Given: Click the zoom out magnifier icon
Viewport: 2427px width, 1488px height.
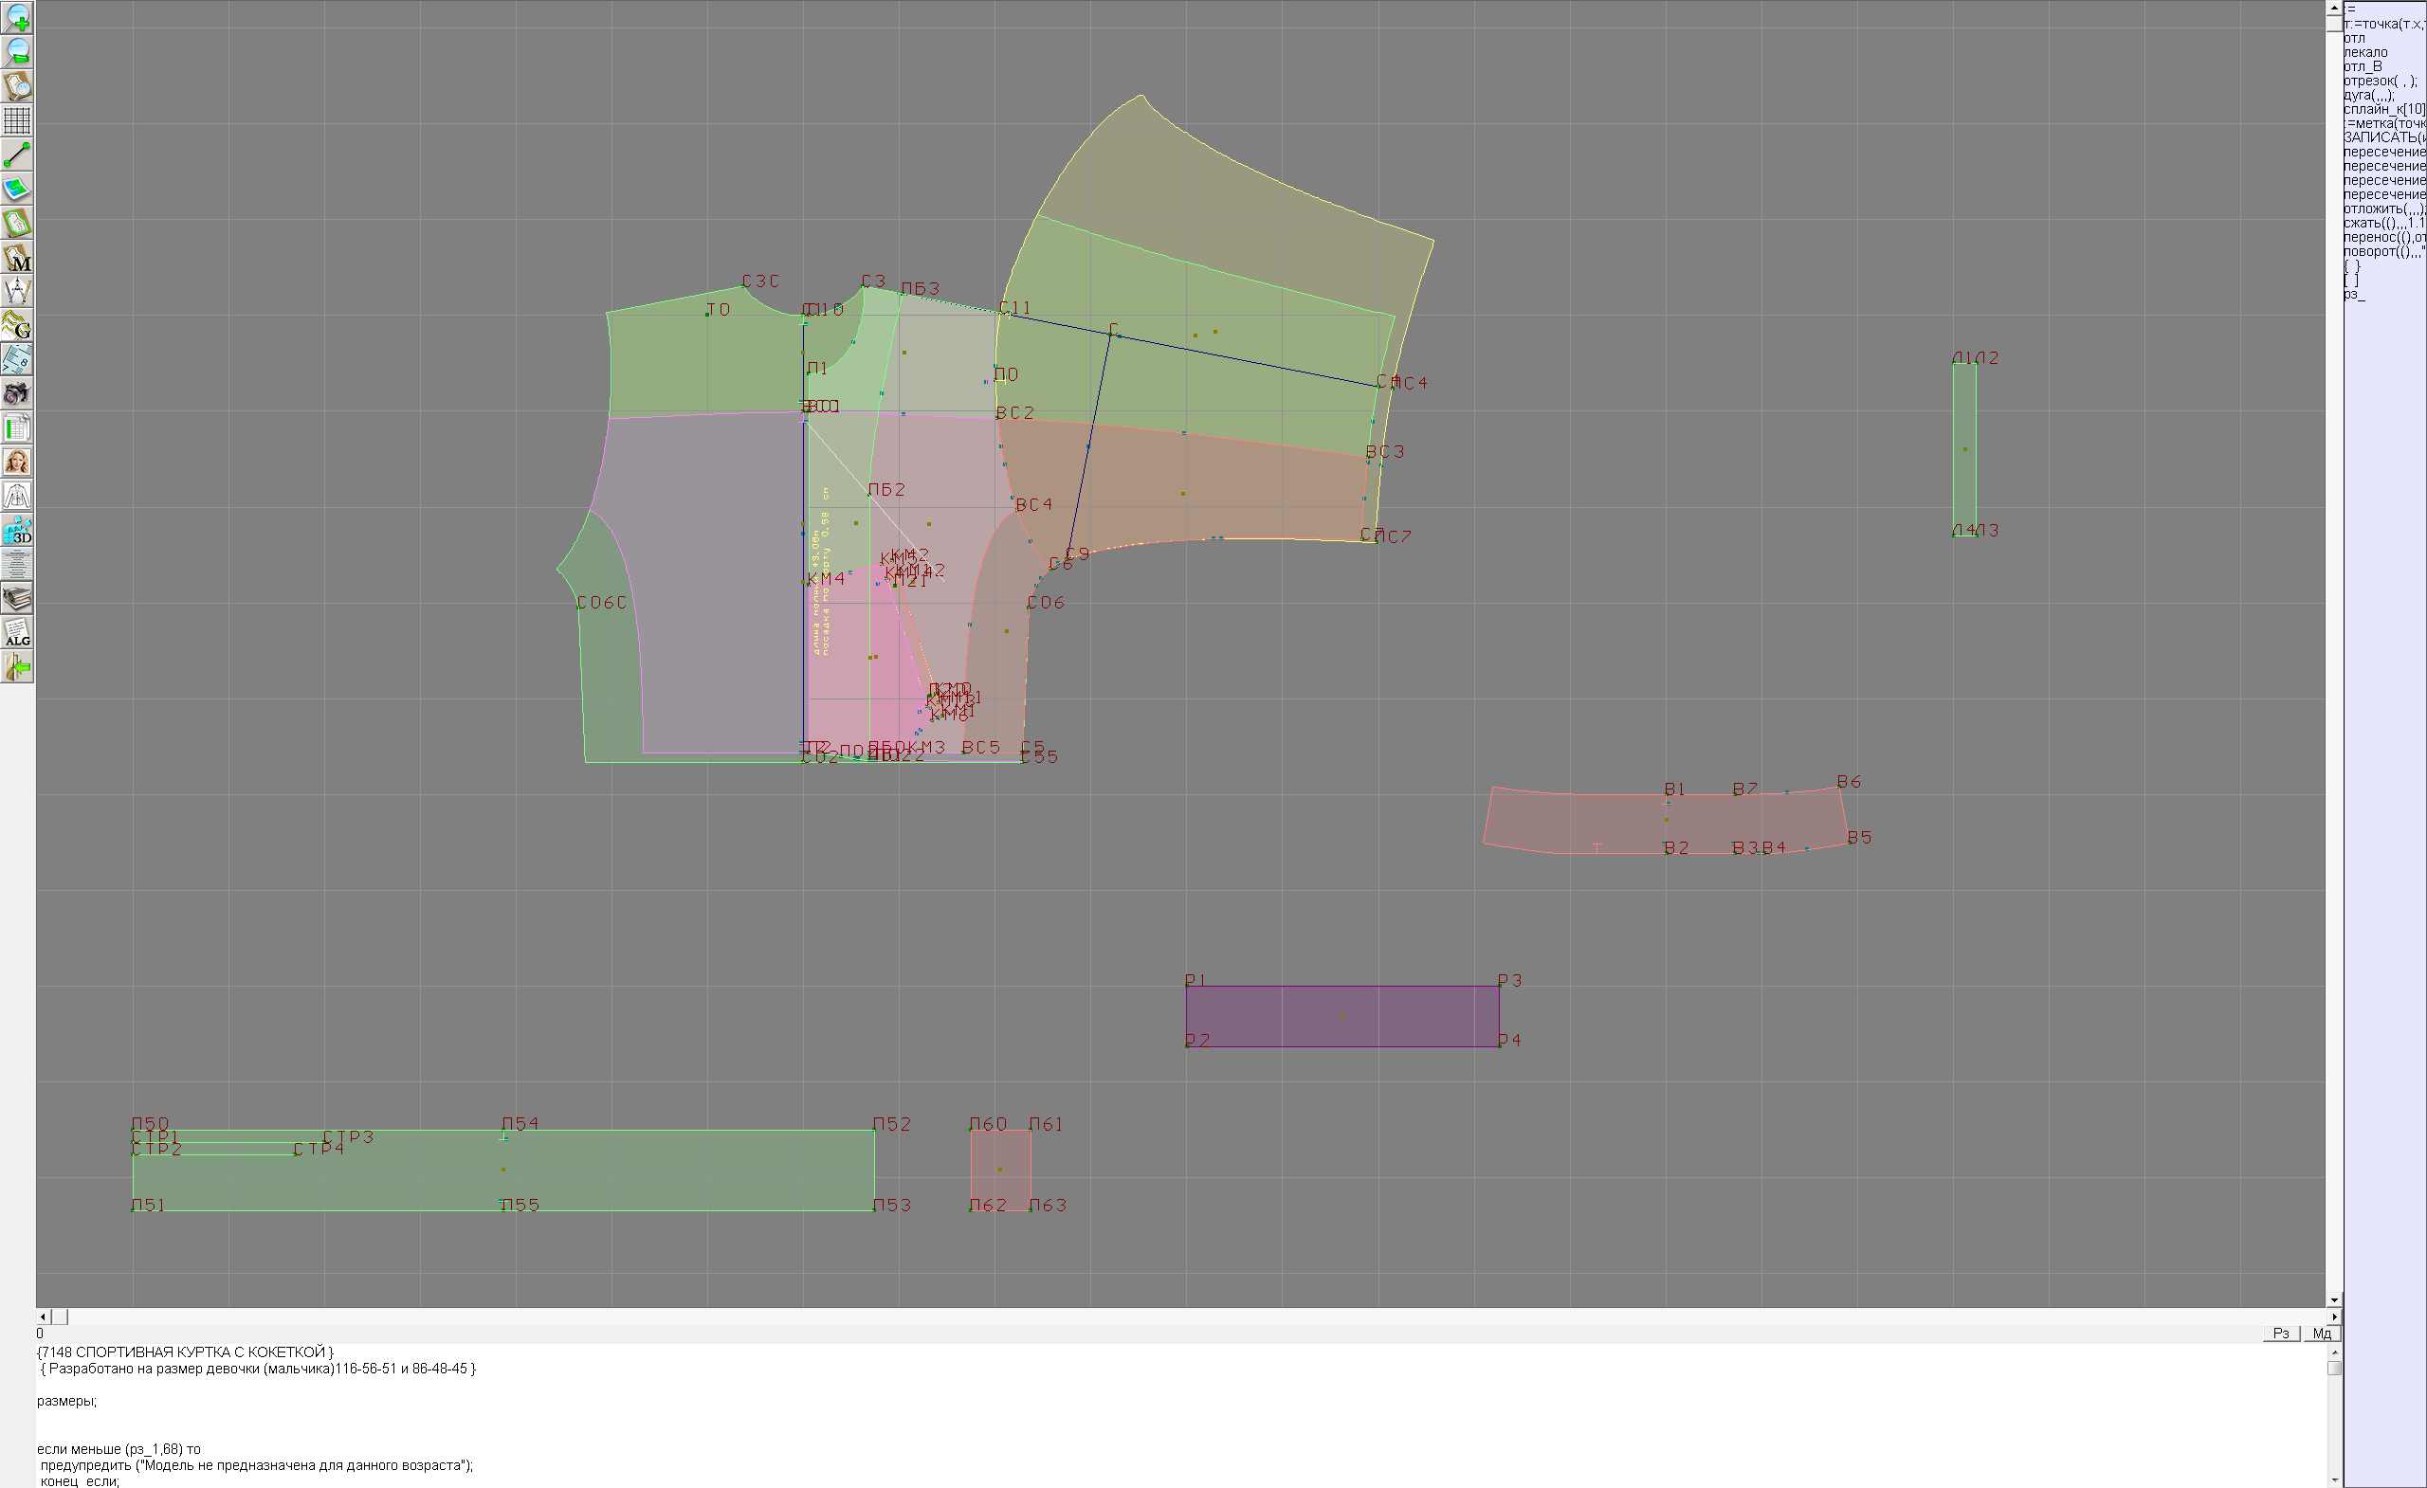Looking at the screenshot, I should pos(17,51).
